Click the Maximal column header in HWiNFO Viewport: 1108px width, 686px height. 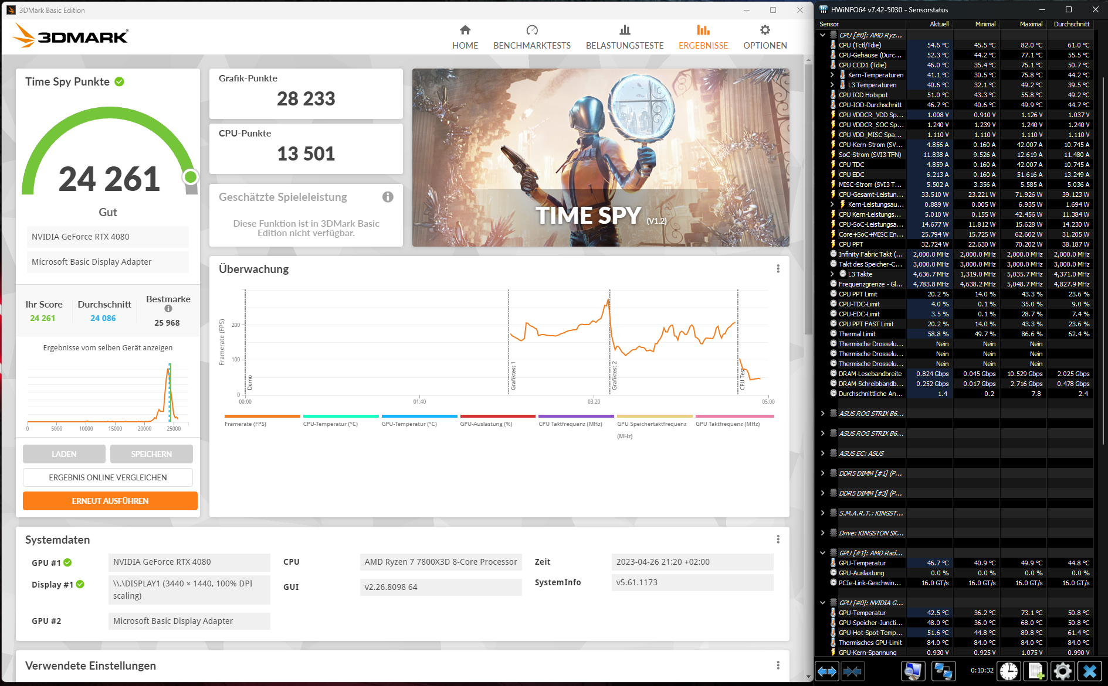[x=1024, y=24]
